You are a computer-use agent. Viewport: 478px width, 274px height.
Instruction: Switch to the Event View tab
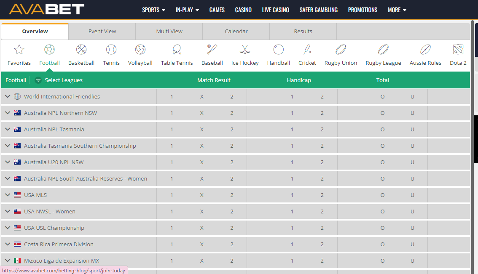102,32
